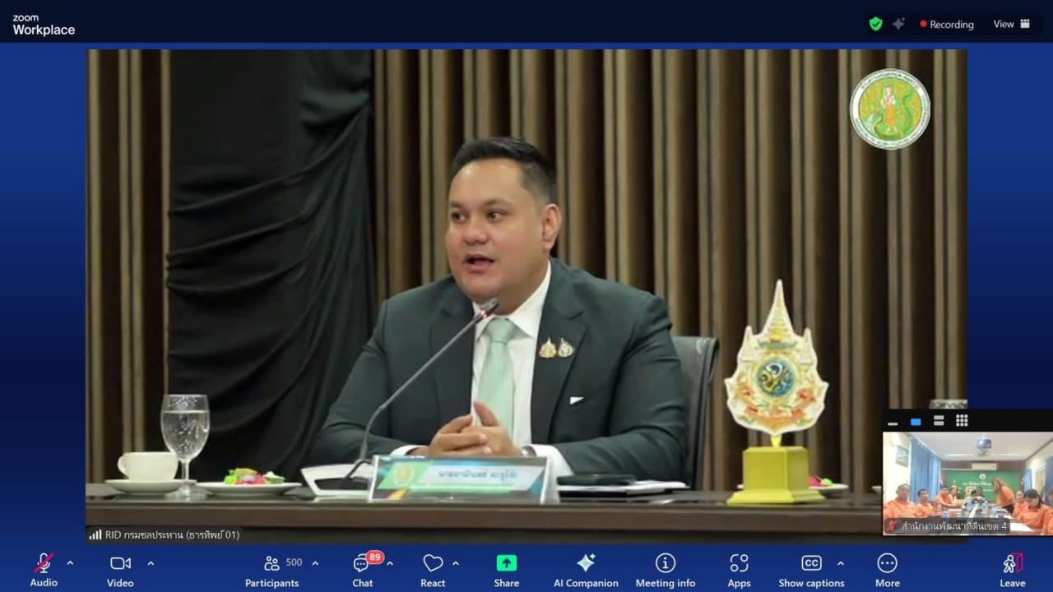Expand the caption options chevron
Viewport: 1053px width, 592px height.
coord(840,563)
